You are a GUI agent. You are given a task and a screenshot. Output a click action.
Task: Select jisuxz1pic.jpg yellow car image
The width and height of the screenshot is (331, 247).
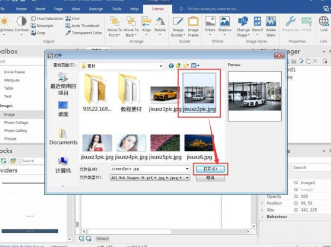pyautogui.click(x=165, y=99)
